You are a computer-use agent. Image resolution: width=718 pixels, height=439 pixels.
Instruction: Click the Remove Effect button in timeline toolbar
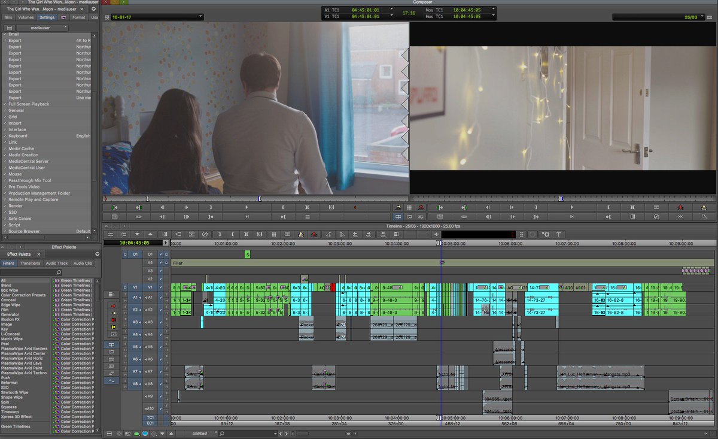click(205, 234)
